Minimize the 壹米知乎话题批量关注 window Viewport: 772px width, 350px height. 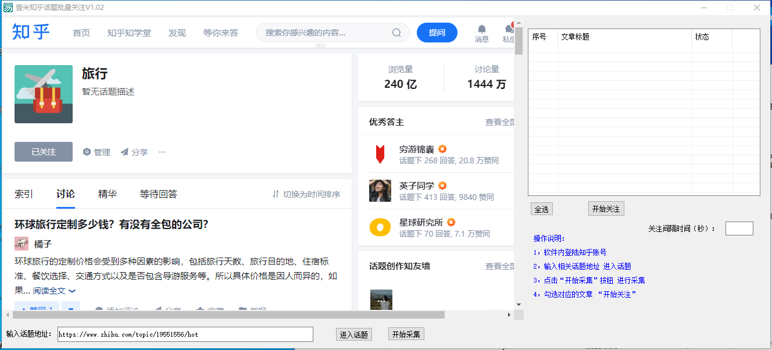point(704,8)
